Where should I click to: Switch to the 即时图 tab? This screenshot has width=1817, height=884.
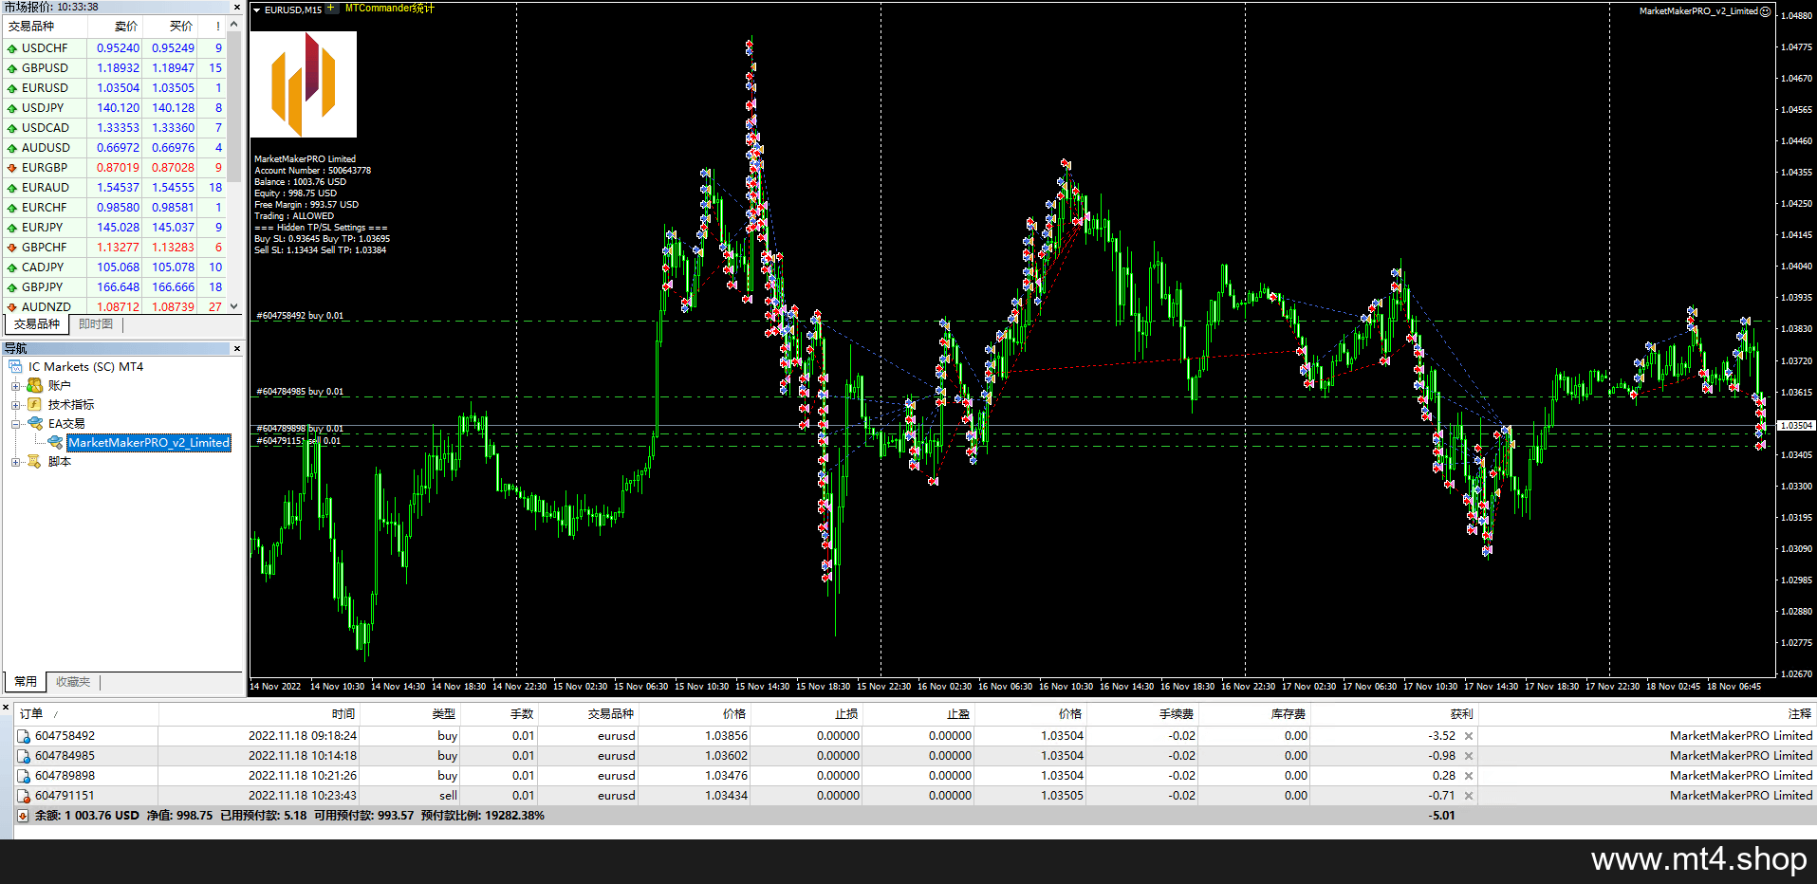[96, 324]
